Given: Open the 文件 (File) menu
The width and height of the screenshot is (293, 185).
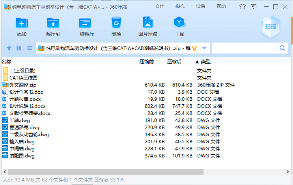Looking at the screenshot, I should [x=160, y=6].
